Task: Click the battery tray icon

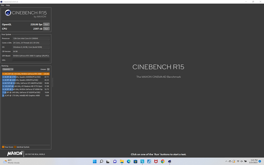Action: (245, 161)
